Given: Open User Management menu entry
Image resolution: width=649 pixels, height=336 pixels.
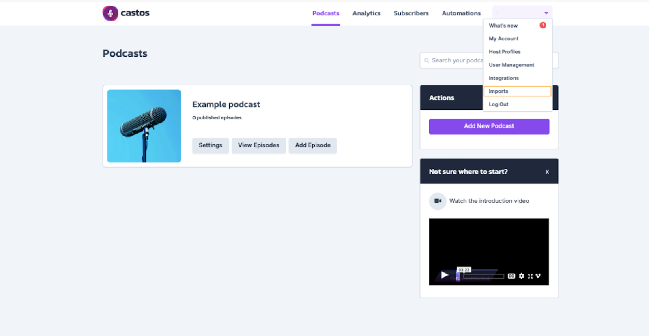Looking at the screenshot, I should (511, 65).
